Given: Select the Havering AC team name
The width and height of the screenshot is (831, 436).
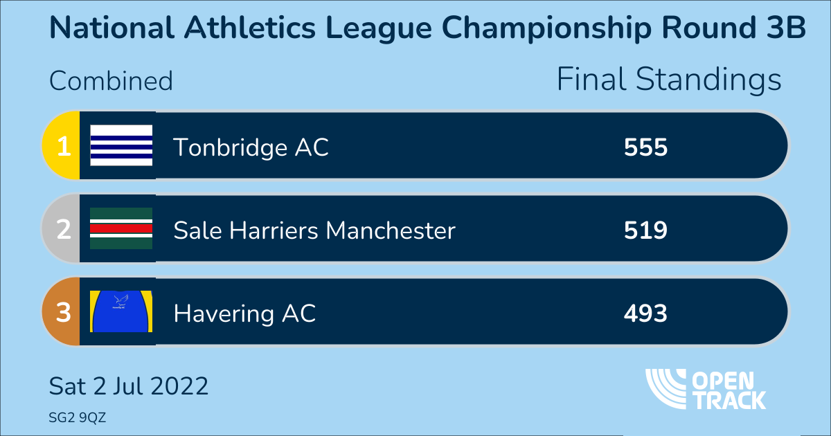Looking at the screenshot, I should click(244, 314).
